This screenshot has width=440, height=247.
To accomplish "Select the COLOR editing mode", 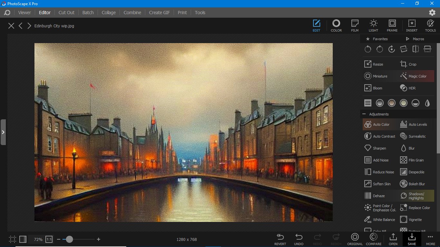I will 336,26.
